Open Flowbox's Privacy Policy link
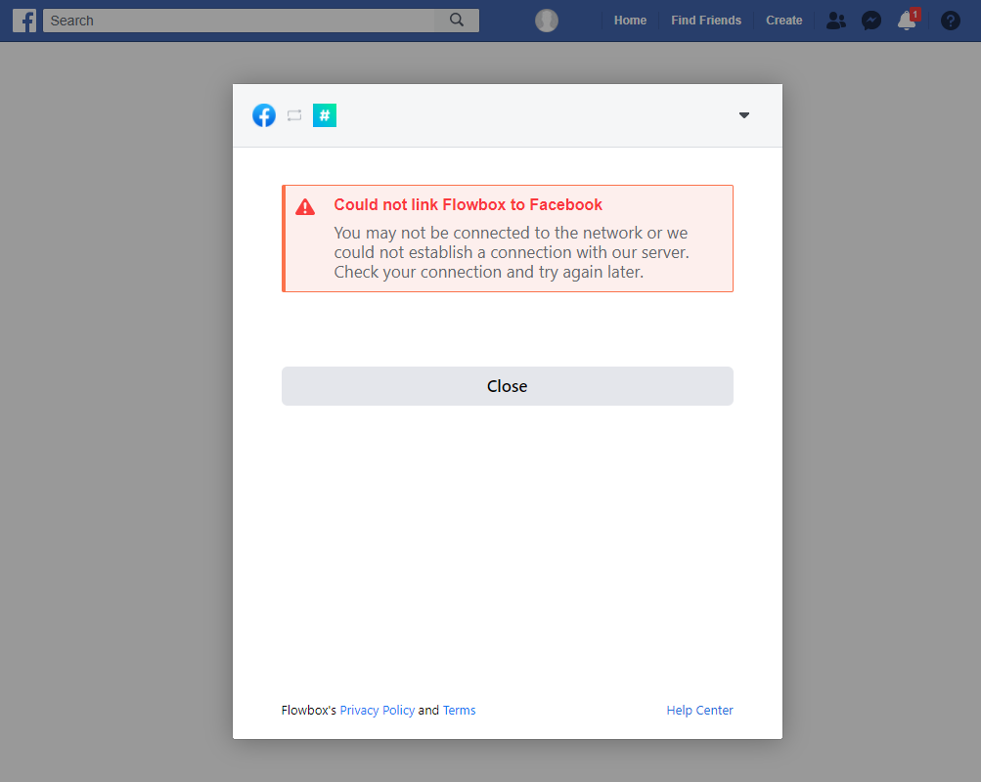 click(x=378, y=710)
